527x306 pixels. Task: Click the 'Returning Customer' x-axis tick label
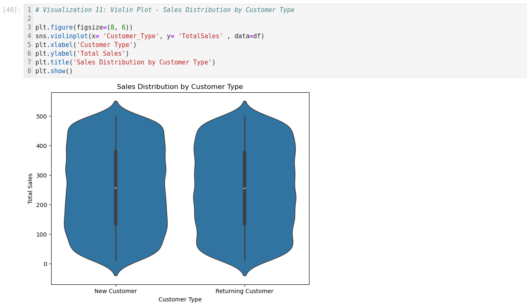point(244,291)
